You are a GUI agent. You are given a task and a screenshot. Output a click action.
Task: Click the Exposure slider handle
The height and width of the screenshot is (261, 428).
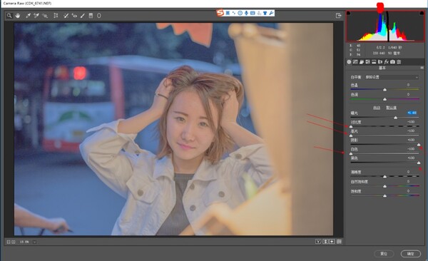395,118
